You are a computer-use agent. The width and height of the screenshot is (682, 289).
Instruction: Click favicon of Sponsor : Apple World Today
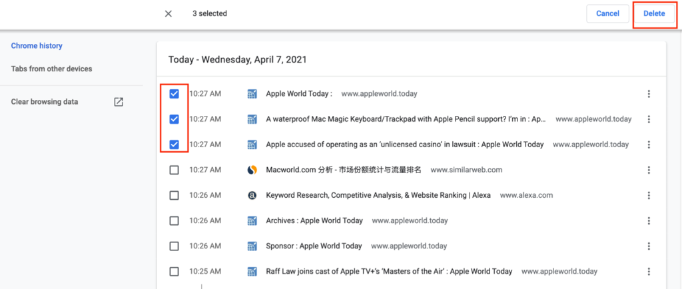tap(252, 246)
